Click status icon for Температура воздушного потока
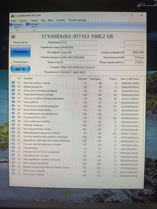 point(13,132)
